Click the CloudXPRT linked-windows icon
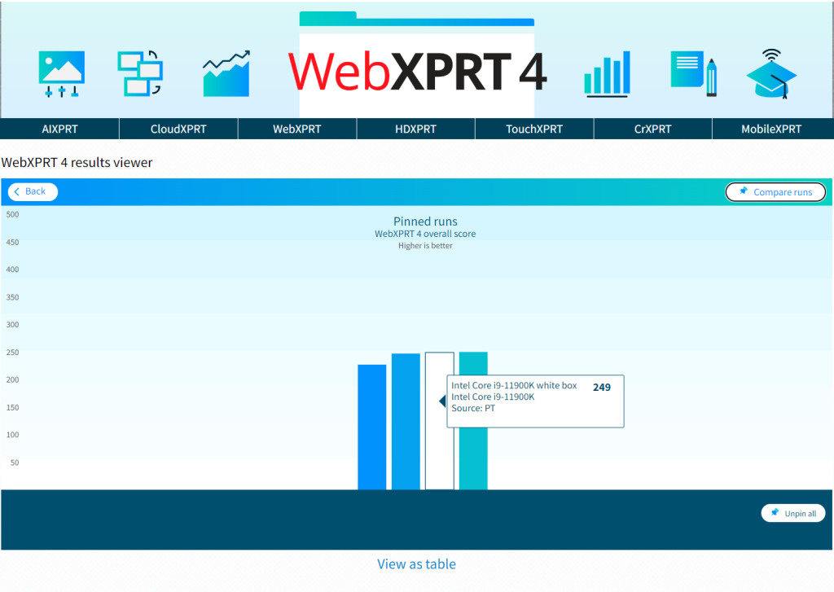This screenshot has width=834, height=592. [x=140, y=73]
